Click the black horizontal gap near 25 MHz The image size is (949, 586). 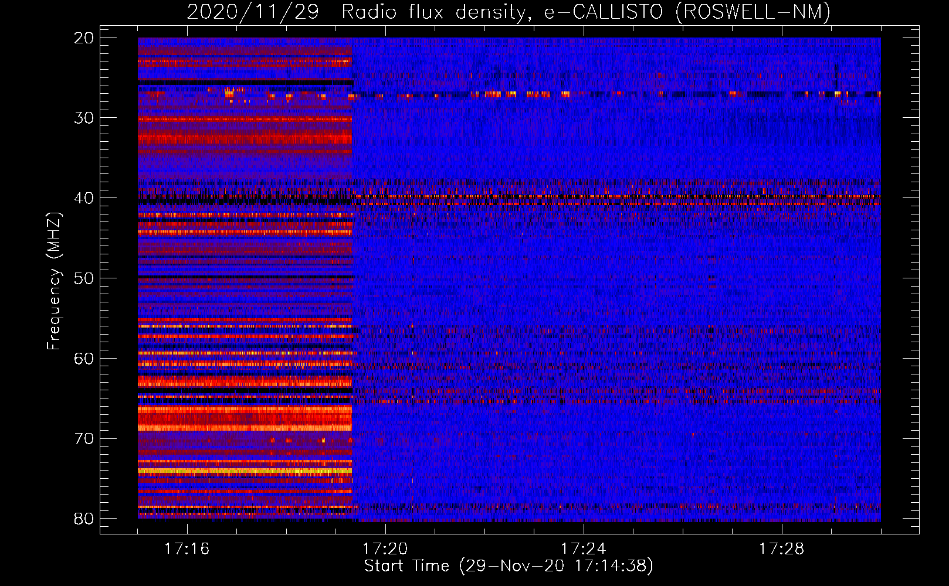[245, 83]
